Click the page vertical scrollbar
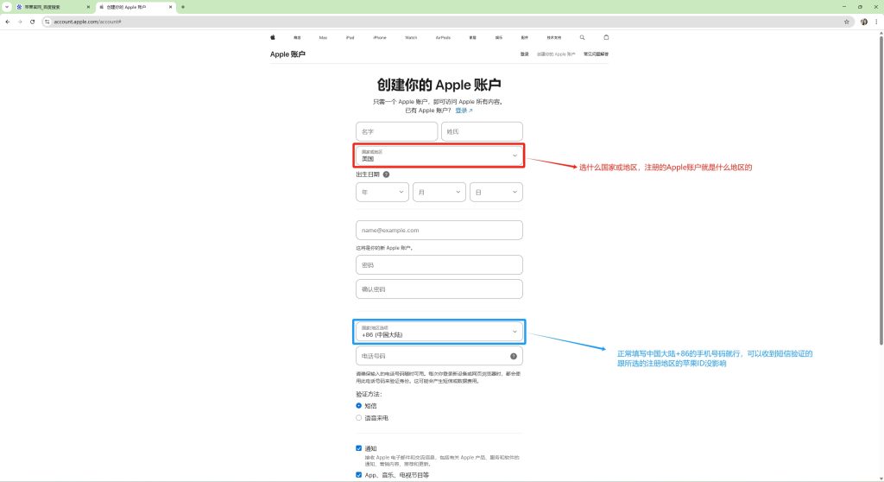884x482 pixels. click(881, 189)
